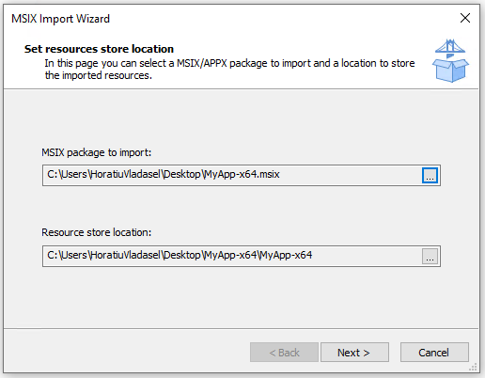Click the bridge graphic above the box icon
Viewport: 485px width, 378px height.
click(x=450, y=46)
